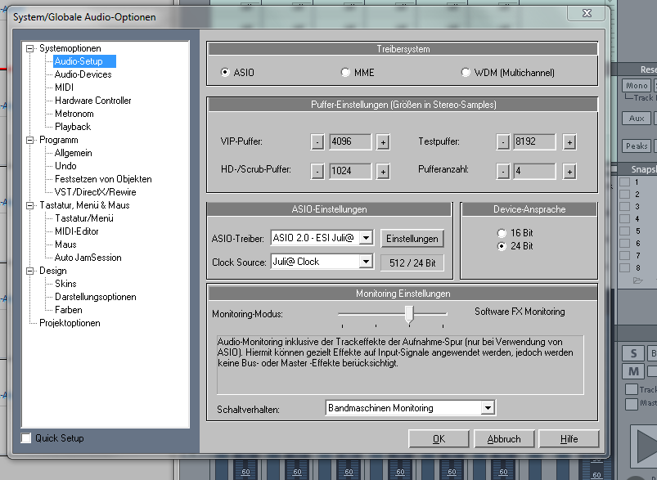
Task: Open the Clock Source dropdown
Action: [x=366, y=262]
